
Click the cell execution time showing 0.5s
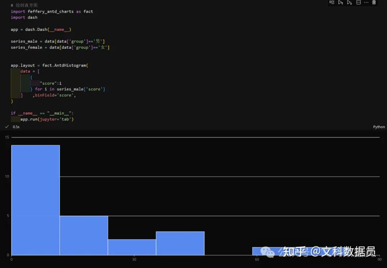(x=16, y=126)
